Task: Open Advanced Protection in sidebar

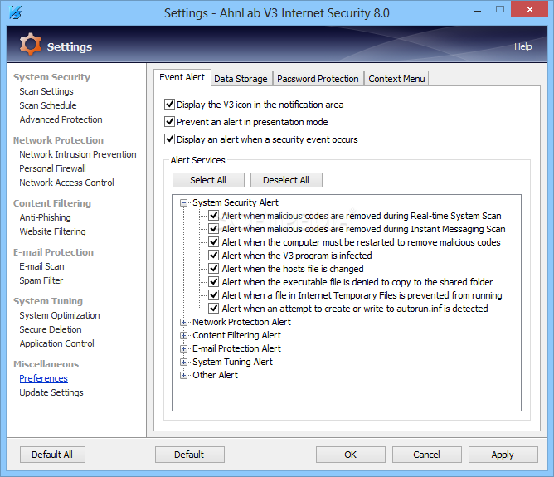Action: coord(61,119)
